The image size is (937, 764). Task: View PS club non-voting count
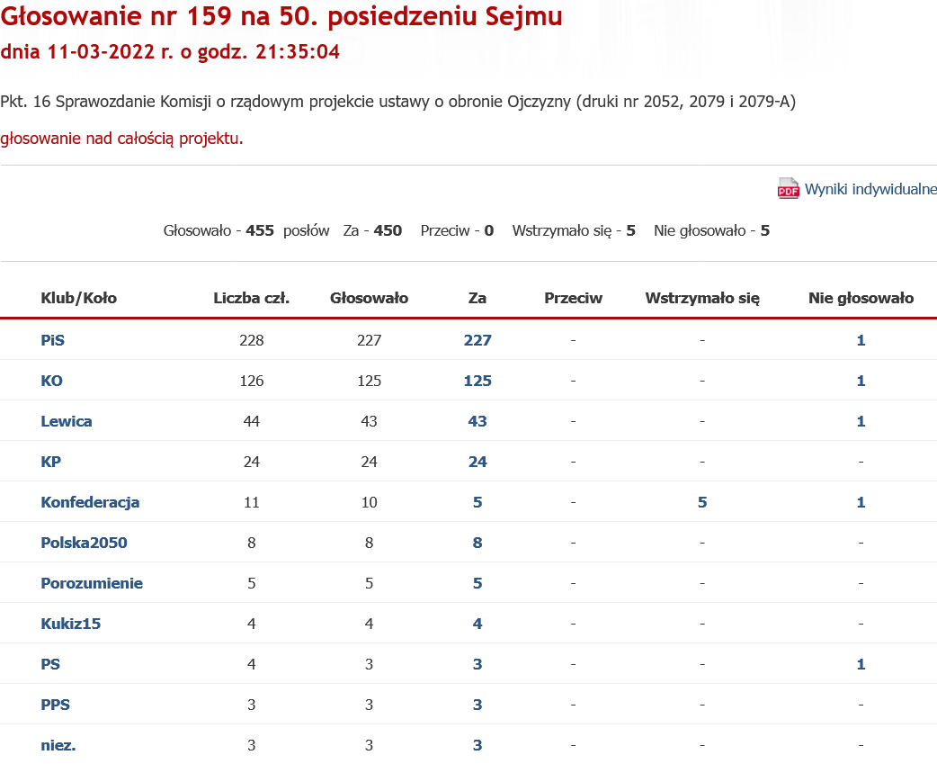pos(861,664)
